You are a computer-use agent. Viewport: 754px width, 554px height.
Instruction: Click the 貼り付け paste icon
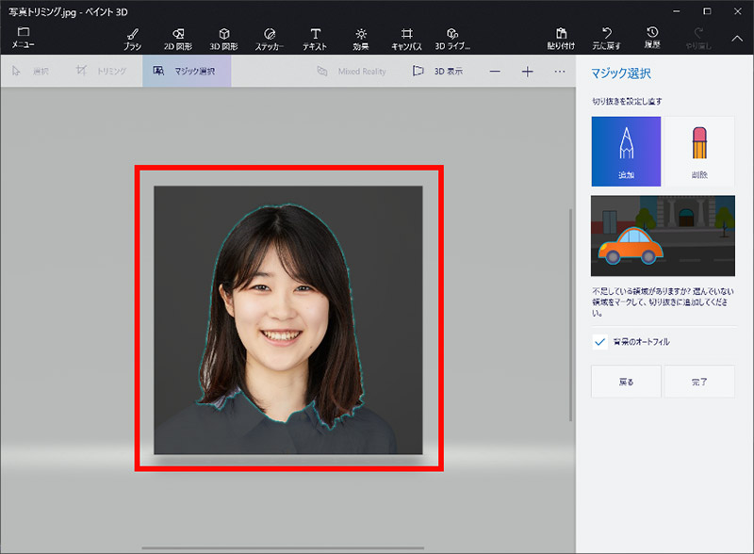tap(562, 38)
